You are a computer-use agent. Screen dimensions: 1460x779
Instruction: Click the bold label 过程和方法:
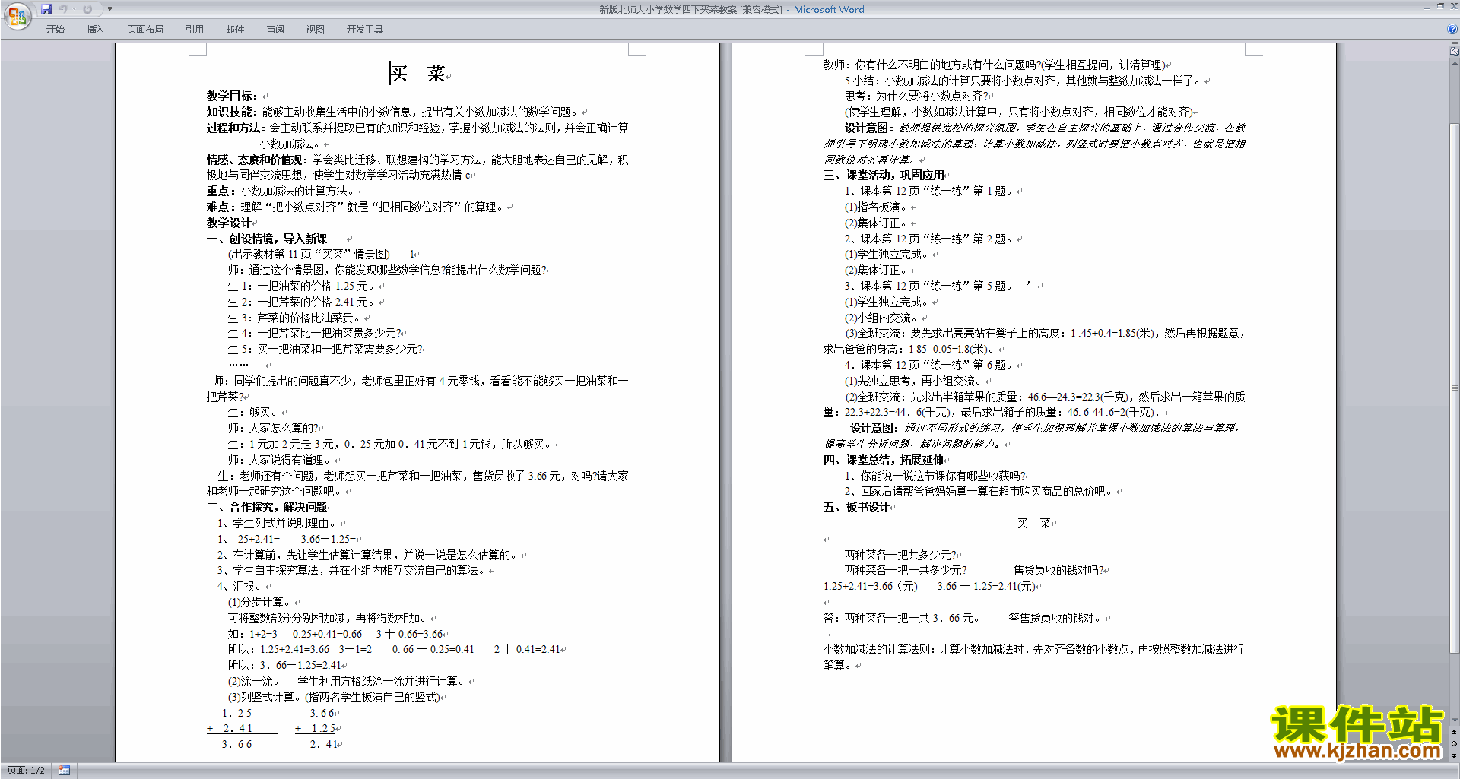(236, 128)
